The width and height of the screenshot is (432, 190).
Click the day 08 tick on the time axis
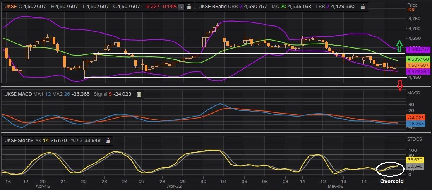pyautogui.click(x=285, y=182)
